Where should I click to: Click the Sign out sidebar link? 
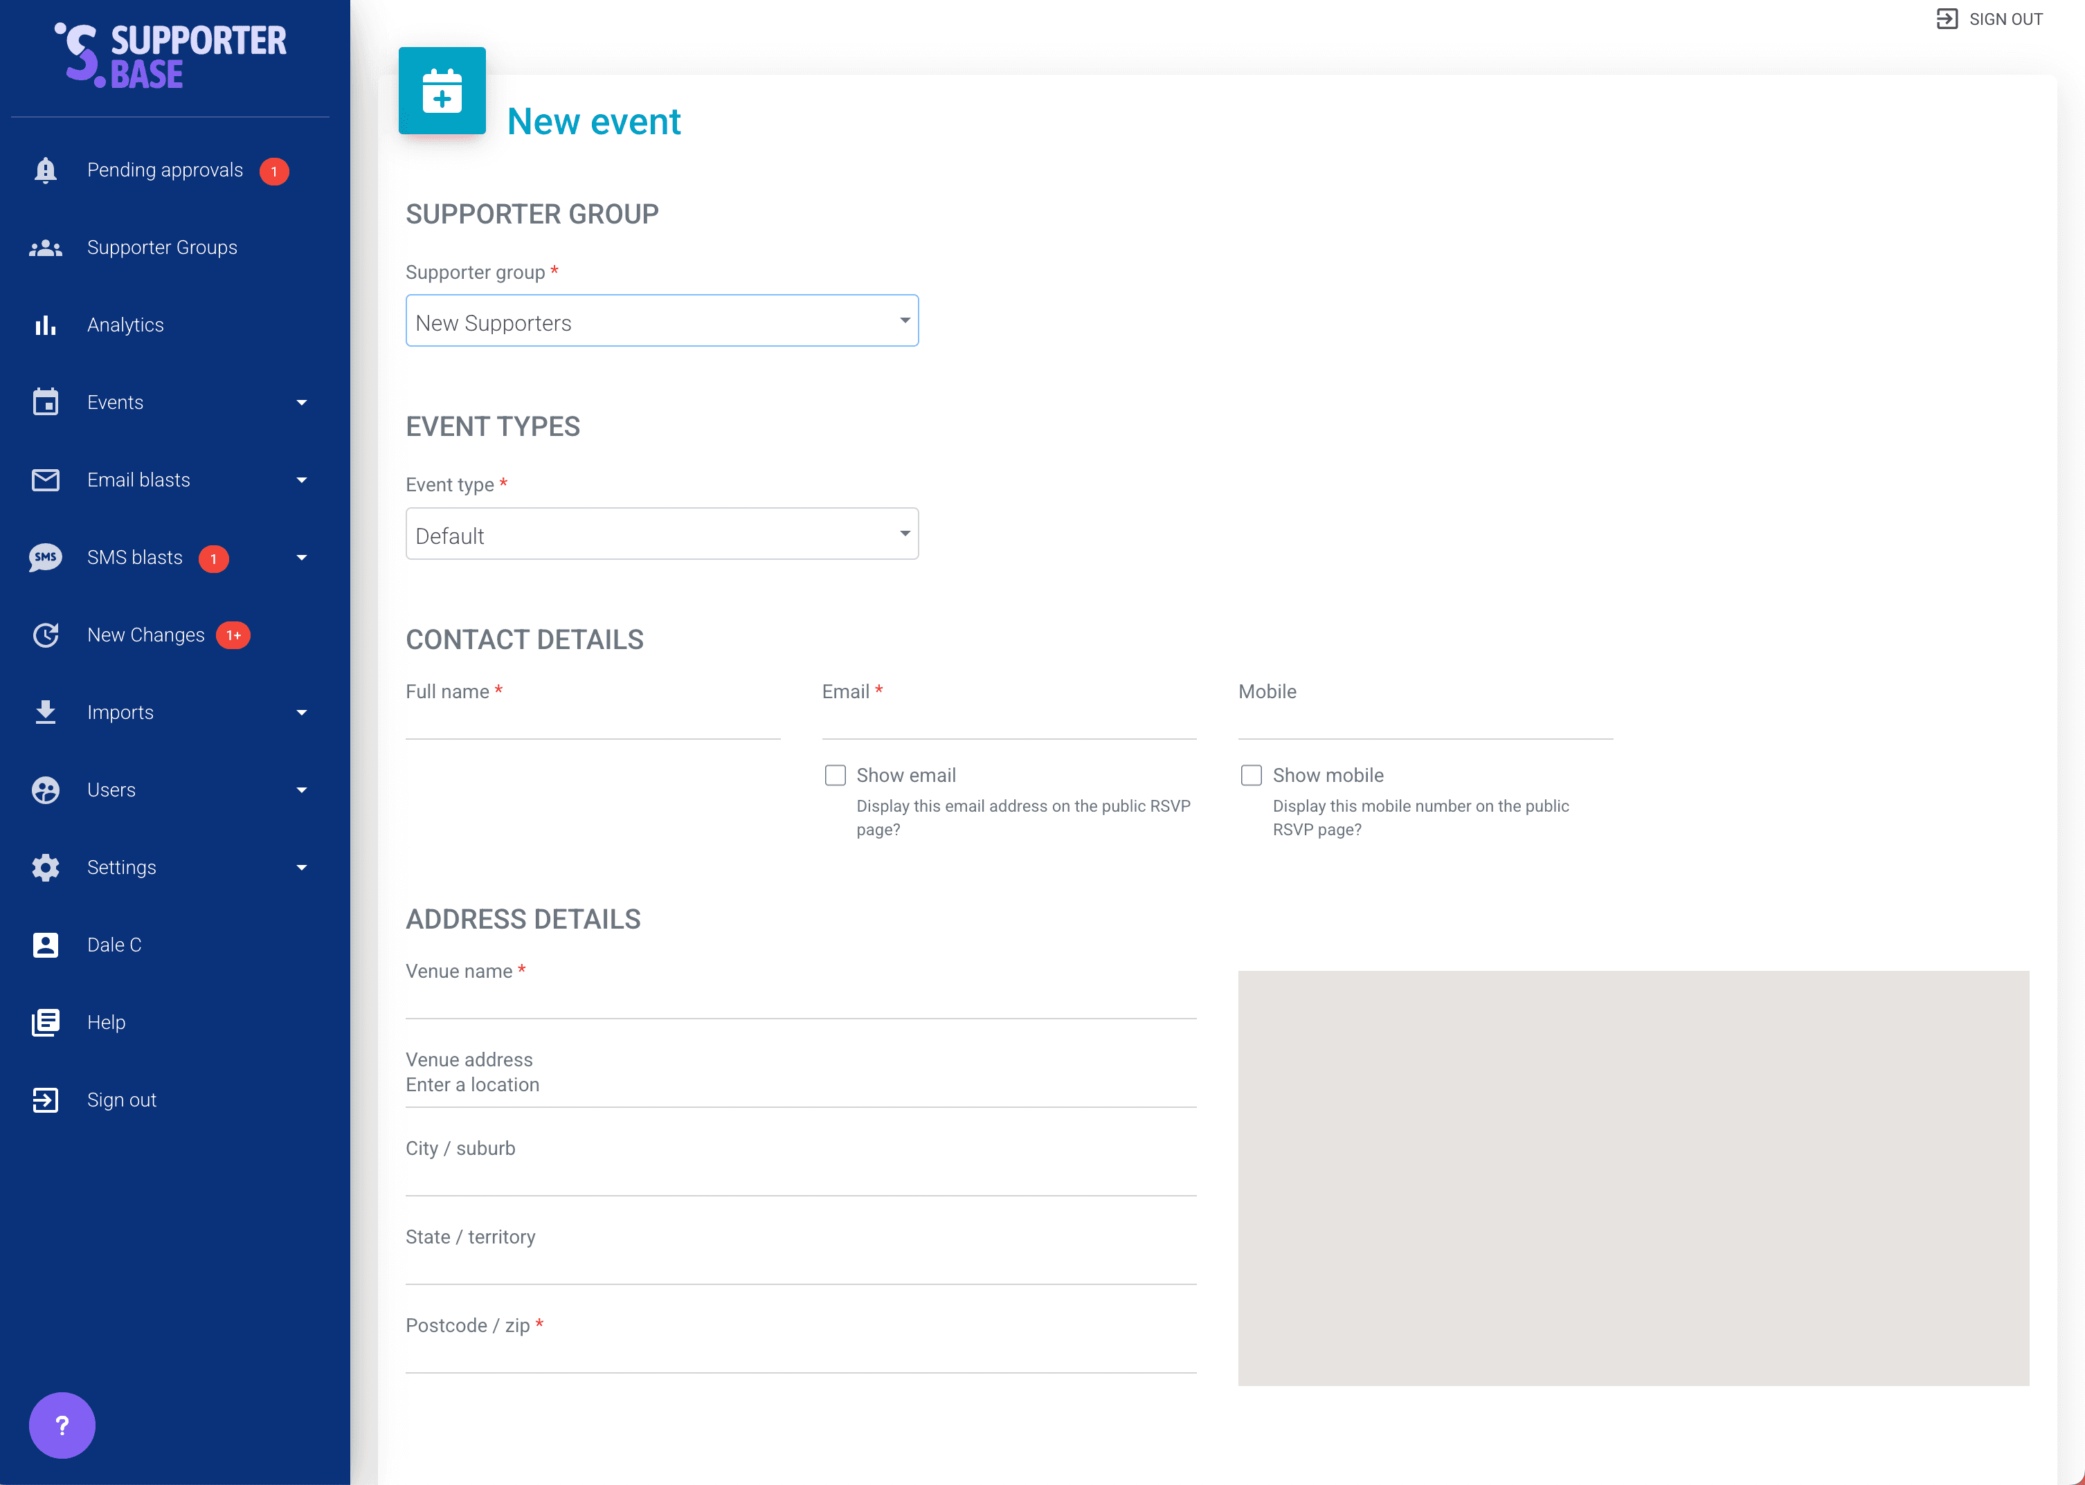(122, 1100)
